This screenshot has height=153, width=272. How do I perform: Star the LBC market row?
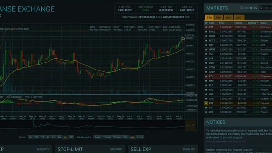tap(206, 94)
